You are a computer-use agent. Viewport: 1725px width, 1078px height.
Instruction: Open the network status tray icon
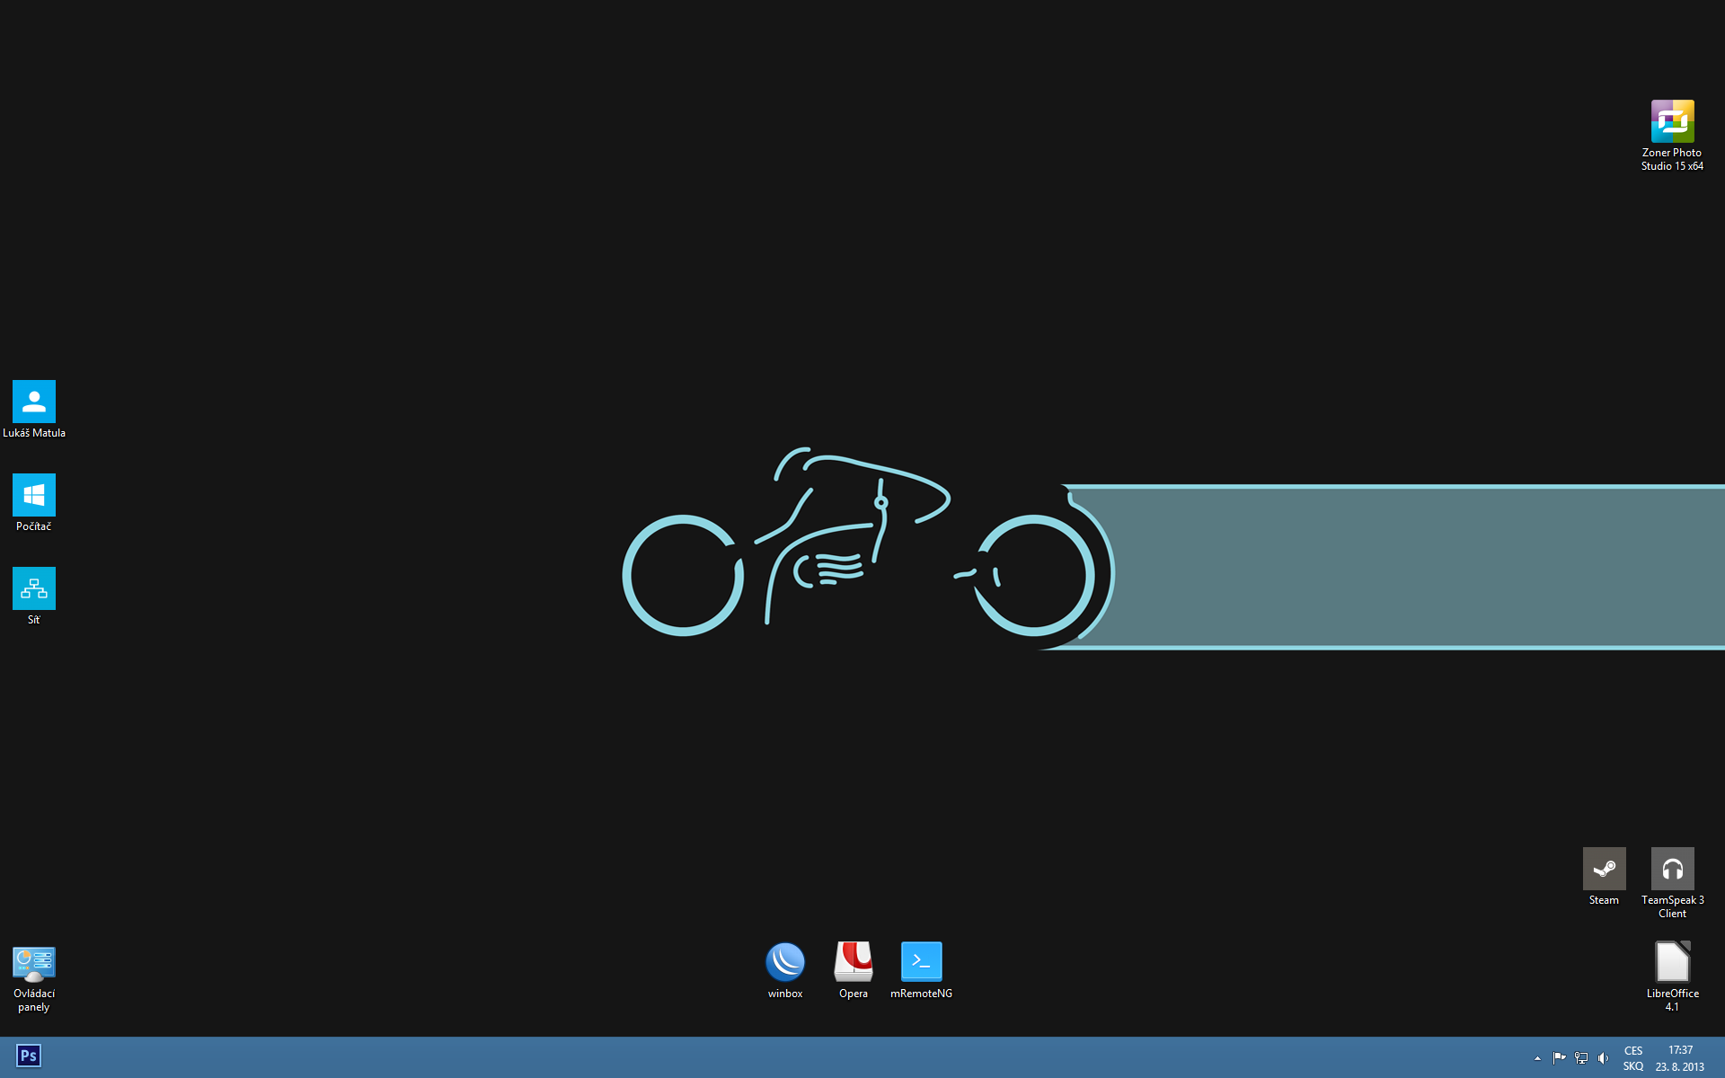(1581, 1058)
